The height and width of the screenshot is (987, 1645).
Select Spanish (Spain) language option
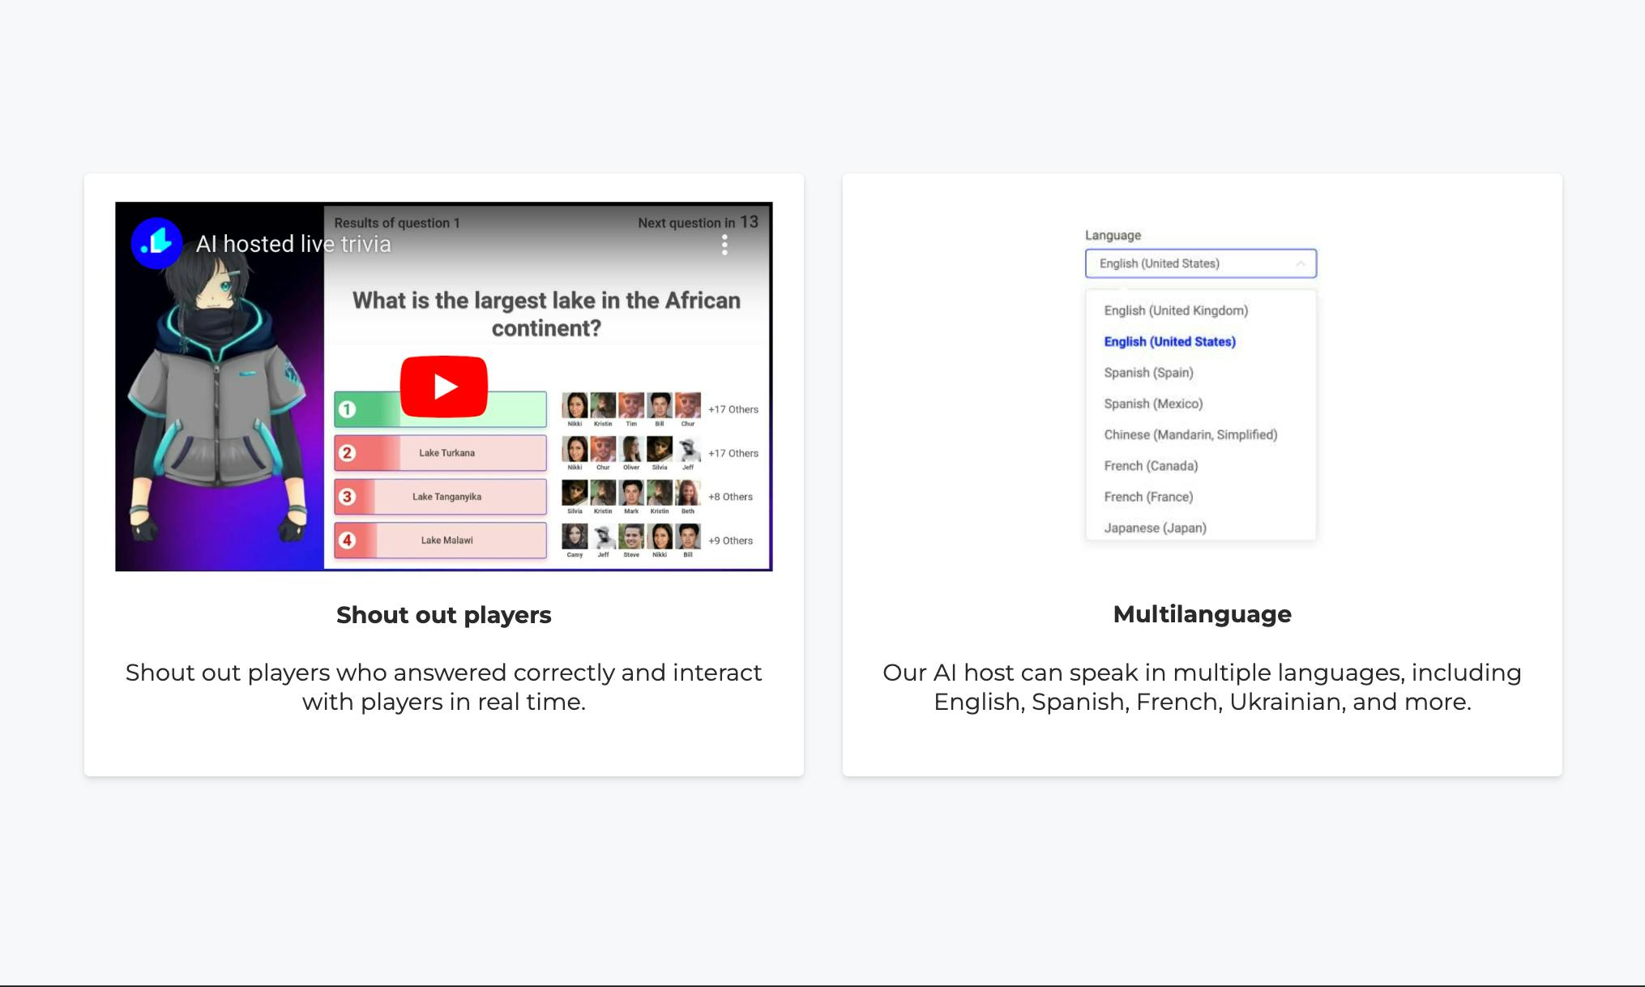[x=1148, y=373]
